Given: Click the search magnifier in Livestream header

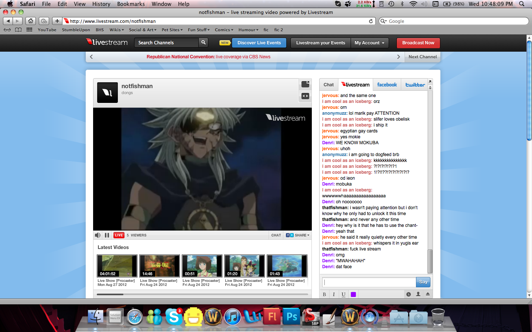Looking at the screenshot, I should 203,42.
